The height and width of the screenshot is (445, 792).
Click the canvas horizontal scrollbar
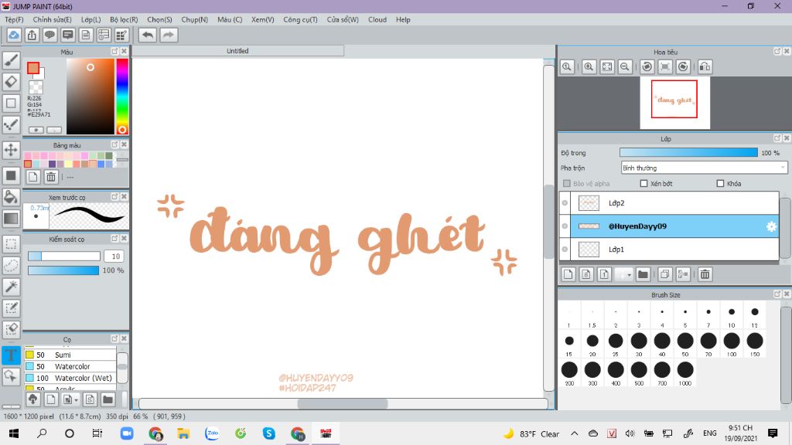pos(343,403)
